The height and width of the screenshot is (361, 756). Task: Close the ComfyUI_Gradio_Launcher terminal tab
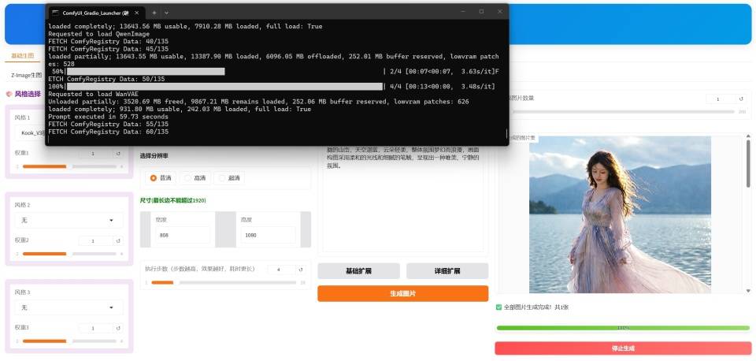(136, 13)
